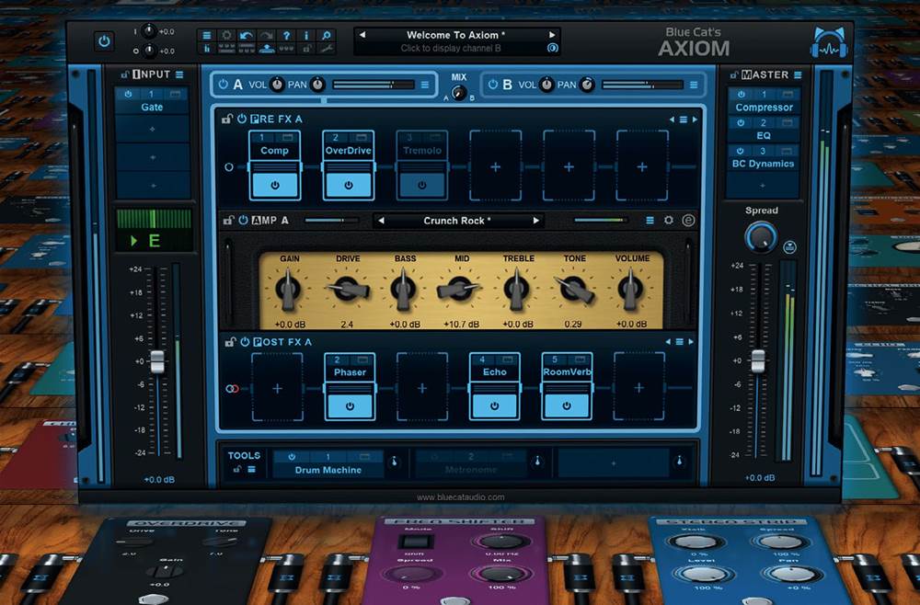
Task: Select the Compressor slot in MASTER section
Action: tap(764, 101)
